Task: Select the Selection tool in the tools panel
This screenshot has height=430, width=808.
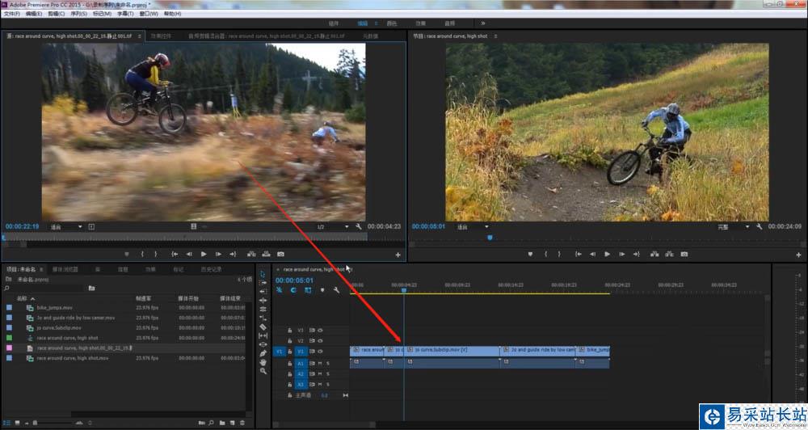Action: [263, 274]
